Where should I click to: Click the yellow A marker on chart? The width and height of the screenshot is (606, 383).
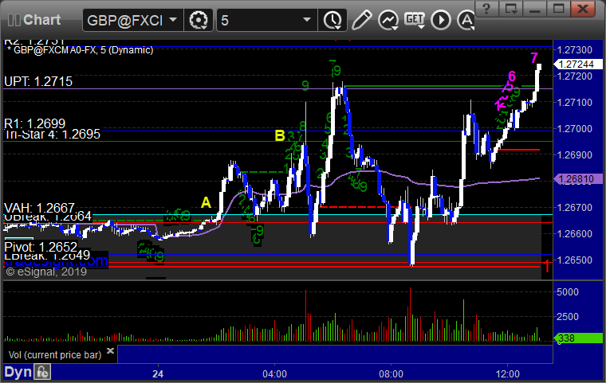point(206,202)
